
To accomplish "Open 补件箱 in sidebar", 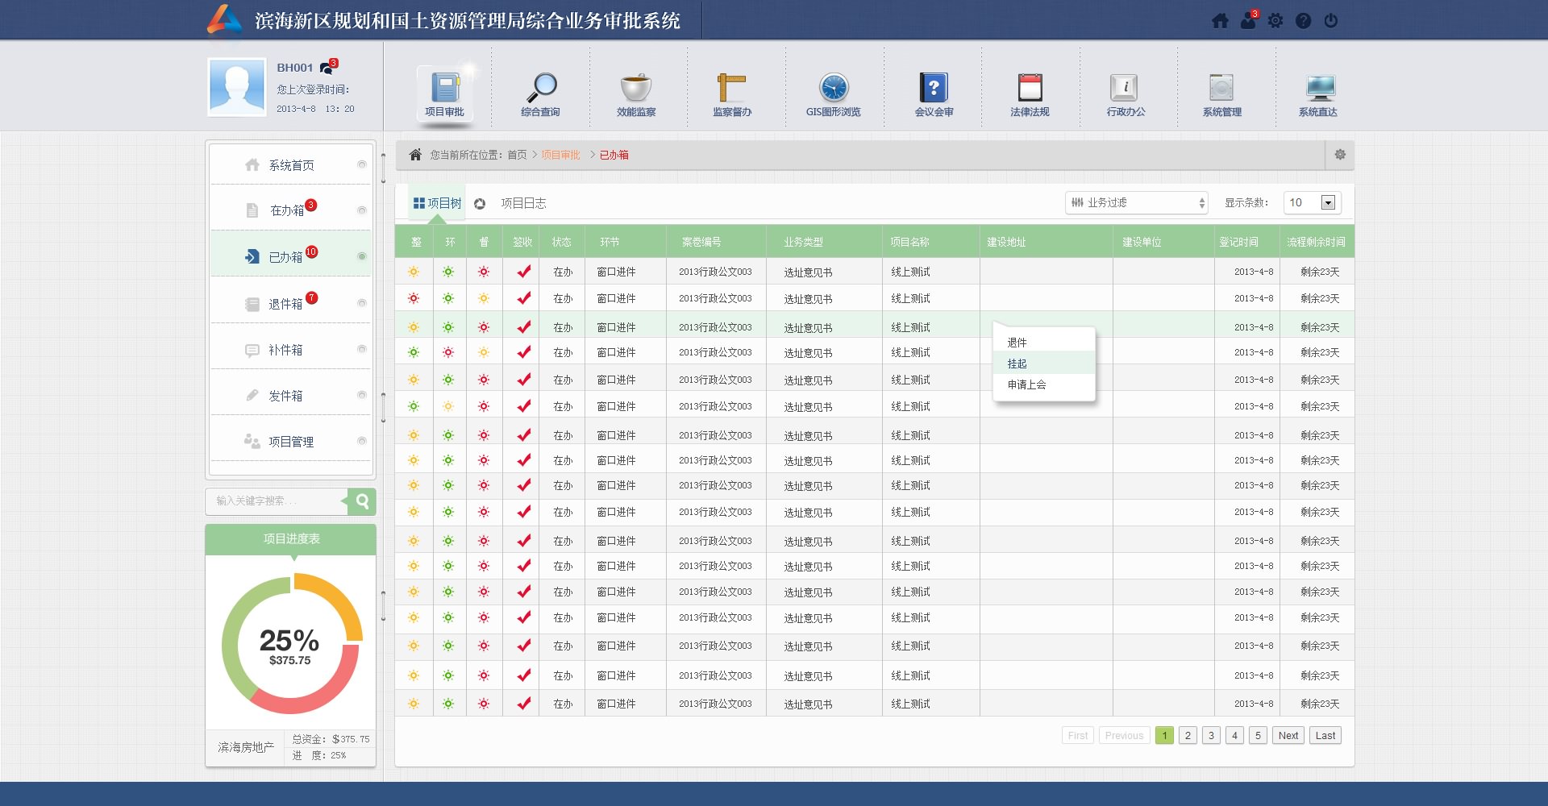I will pyautogui.click(x=291, y=350).
